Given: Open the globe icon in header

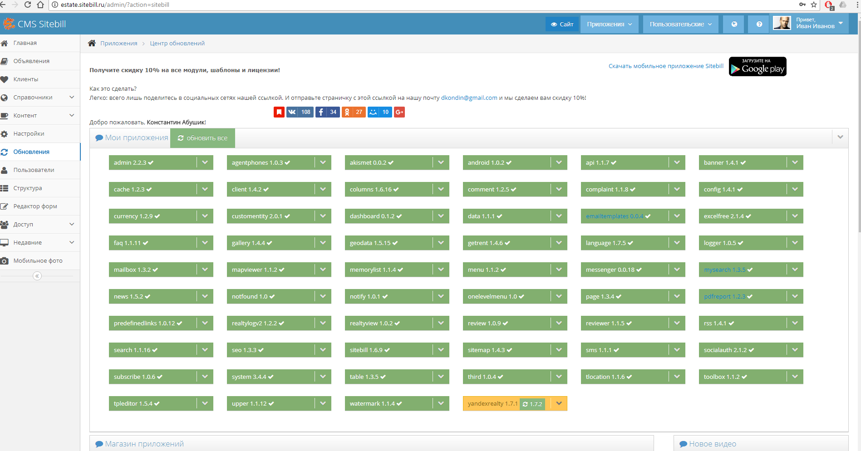Looking at the screenshot, I should coord(734,24).
